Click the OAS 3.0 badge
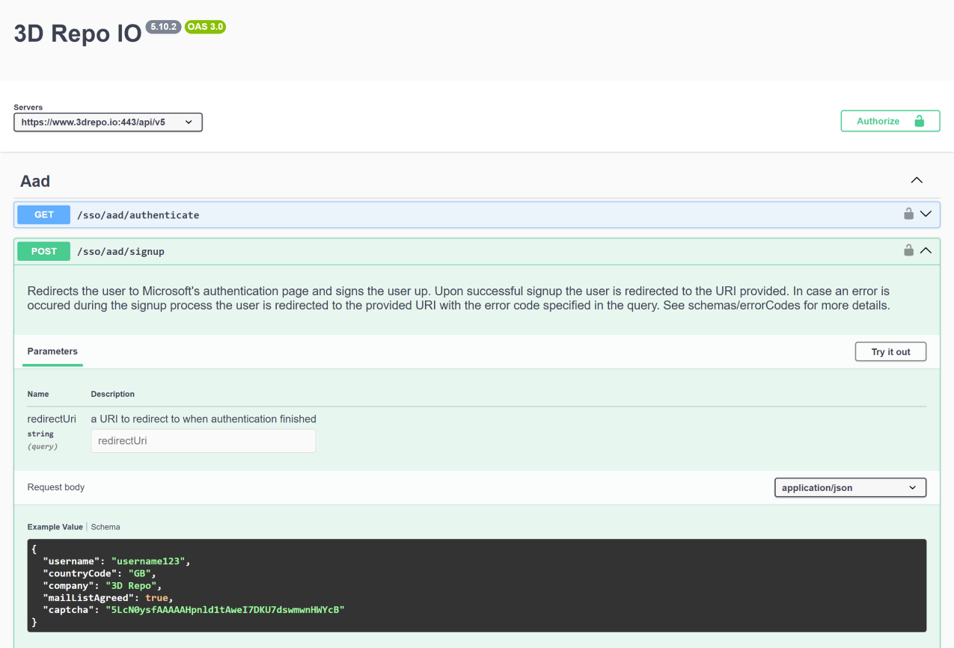The image size is (954, 648). click(205, 27)
